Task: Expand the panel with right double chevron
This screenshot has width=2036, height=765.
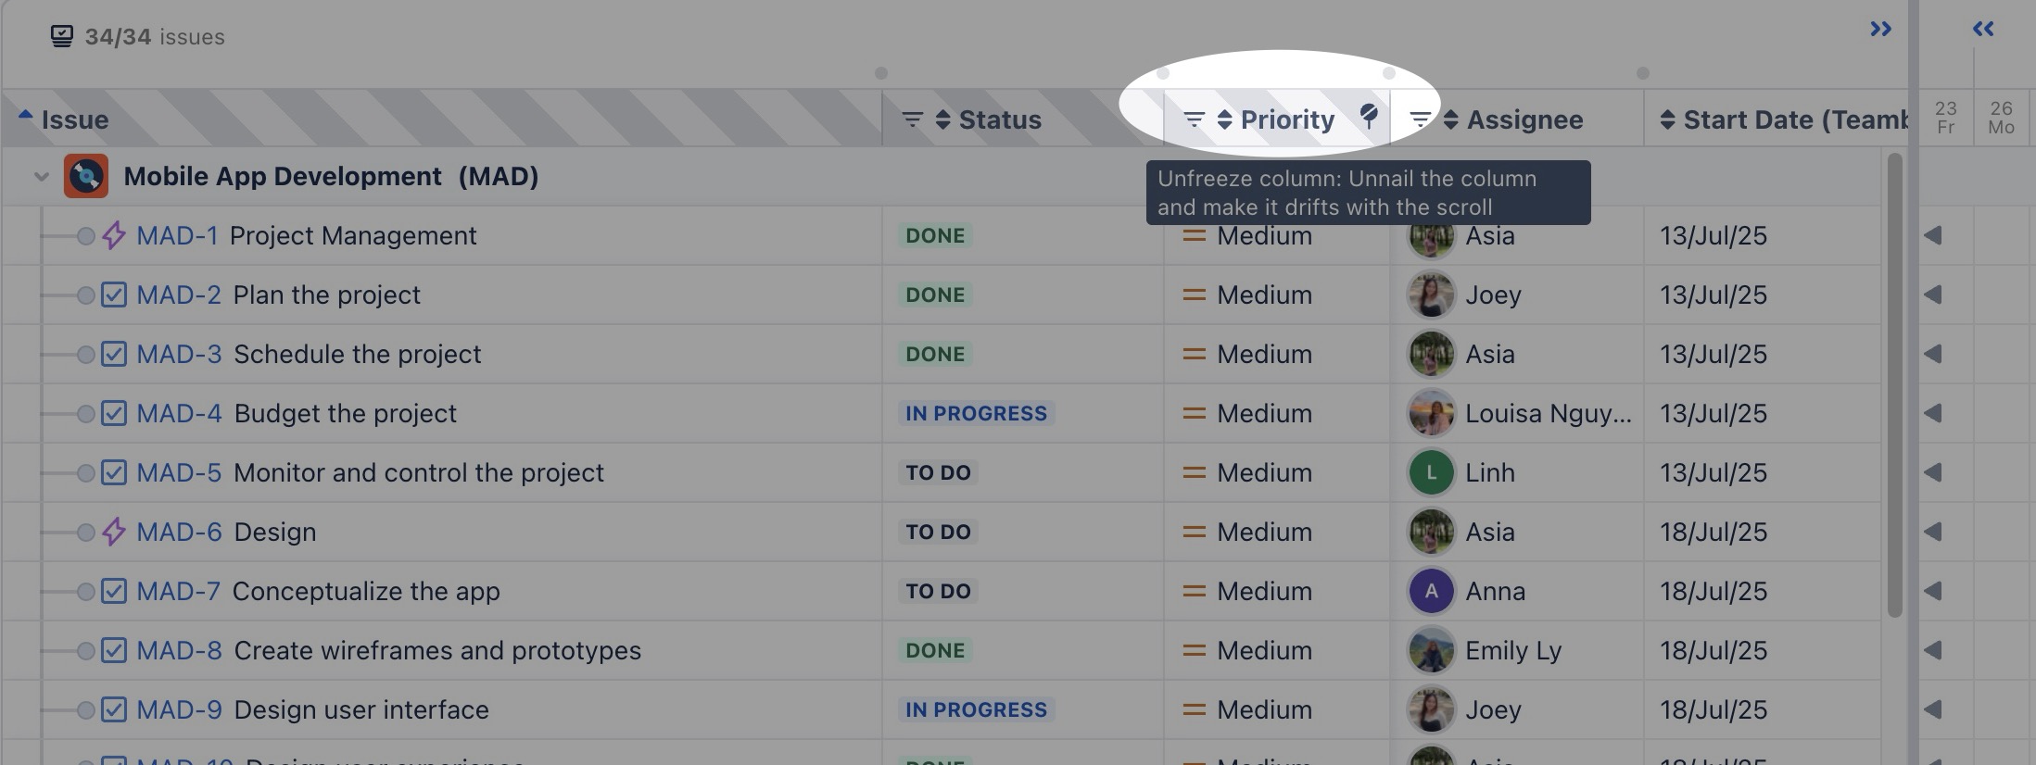Action: pyautogui.click(x=1880, y=29)
